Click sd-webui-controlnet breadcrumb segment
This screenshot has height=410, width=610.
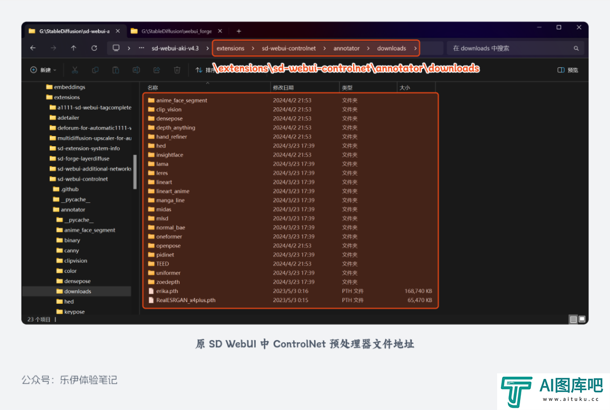click(289, 48)
